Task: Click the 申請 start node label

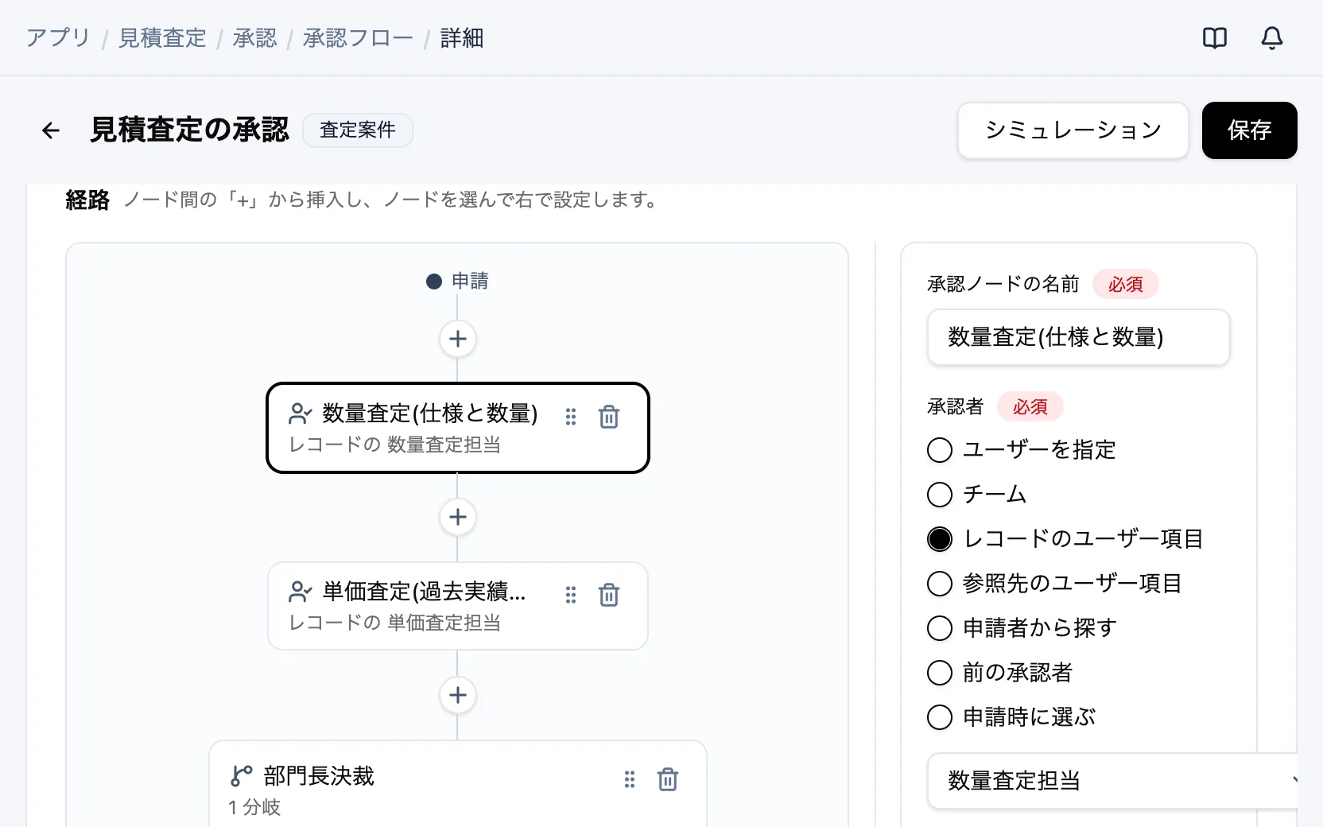Action: tap(470, 281)
